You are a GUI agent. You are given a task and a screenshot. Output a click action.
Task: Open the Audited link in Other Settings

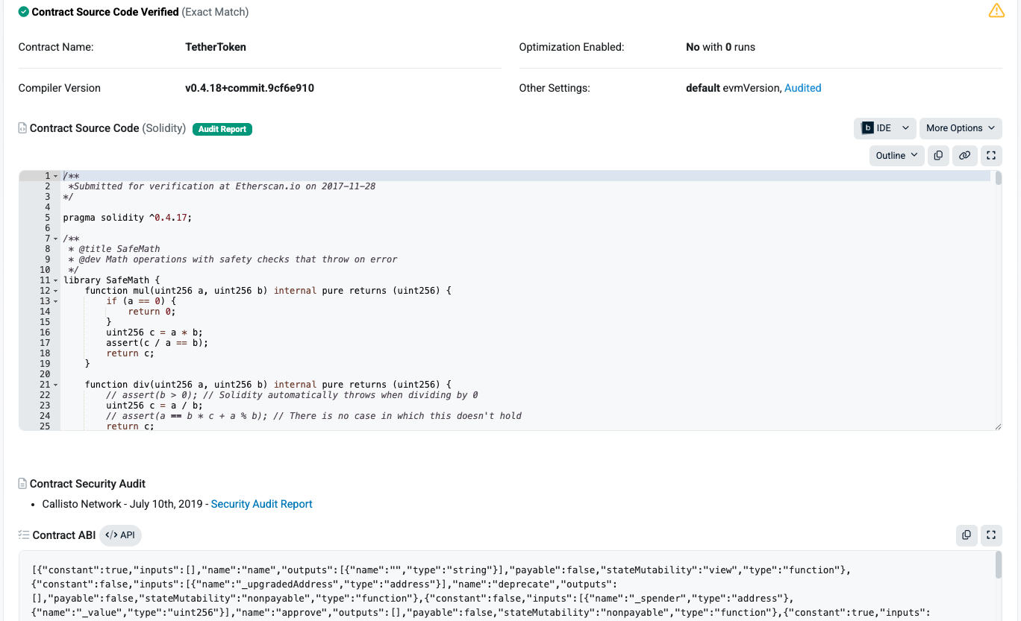click(803, 88)
